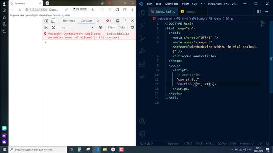
Task: Open VS Code Selection menu
Action: click(171, 4)
